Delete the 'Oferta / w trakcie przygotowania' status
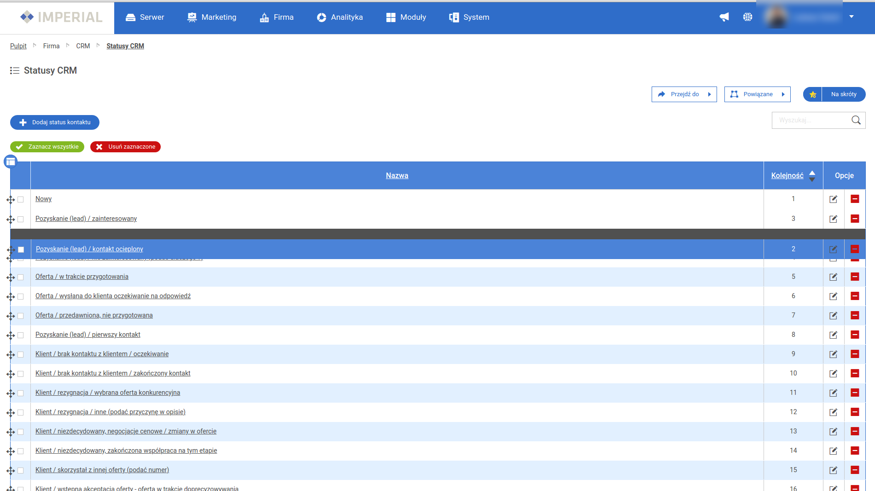This screenshot has height=491, width=875. 855,277
